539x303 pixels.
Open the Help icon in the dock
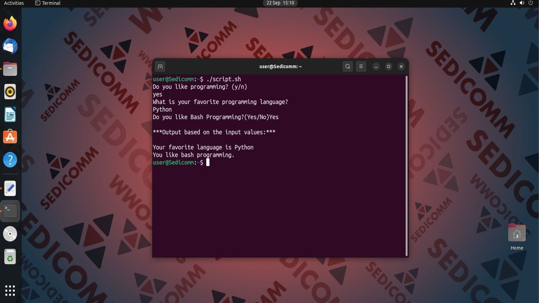[10, 160]
